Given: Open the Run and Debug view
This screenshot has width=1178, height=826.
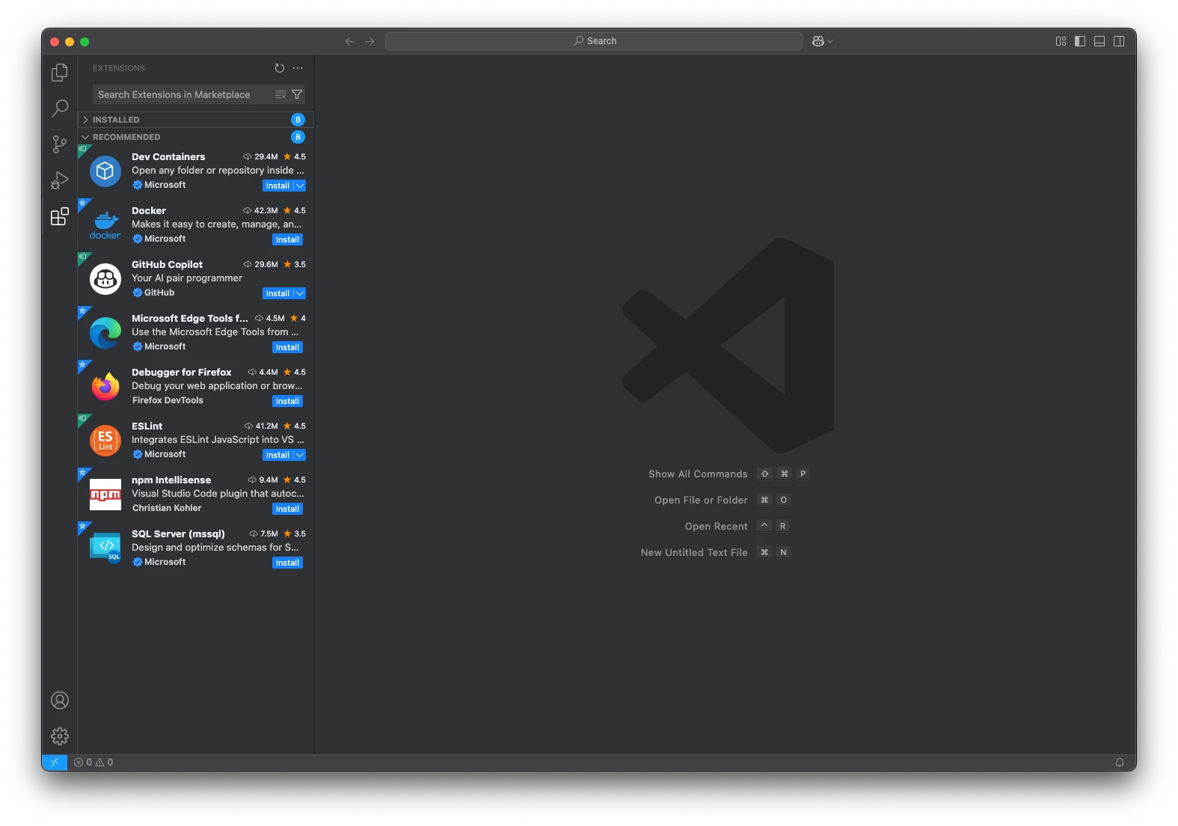Looking at the screenshot, I should click(x=60, y=180).
